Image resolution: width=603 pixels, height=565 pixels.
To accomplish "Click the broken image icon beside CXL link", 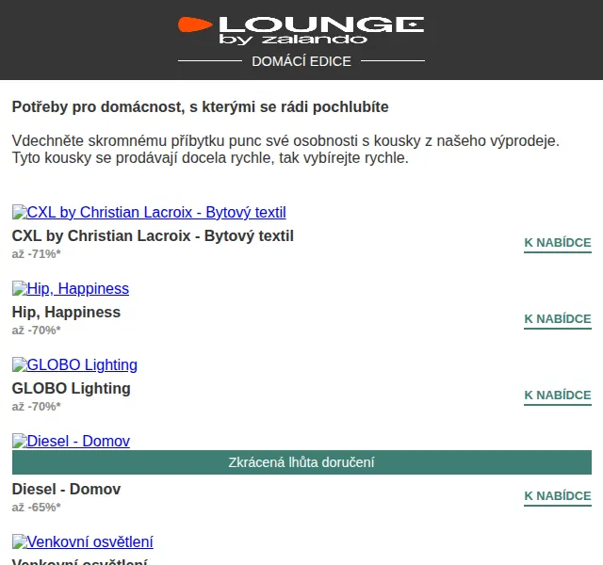I will [20, 212].
